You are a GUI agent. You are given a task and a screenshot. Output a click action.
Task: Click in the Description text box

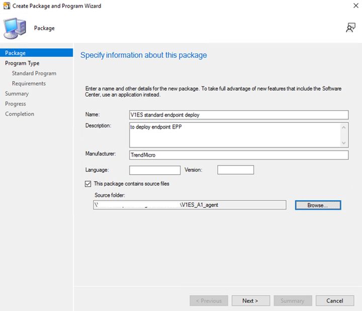click(234, 135)
